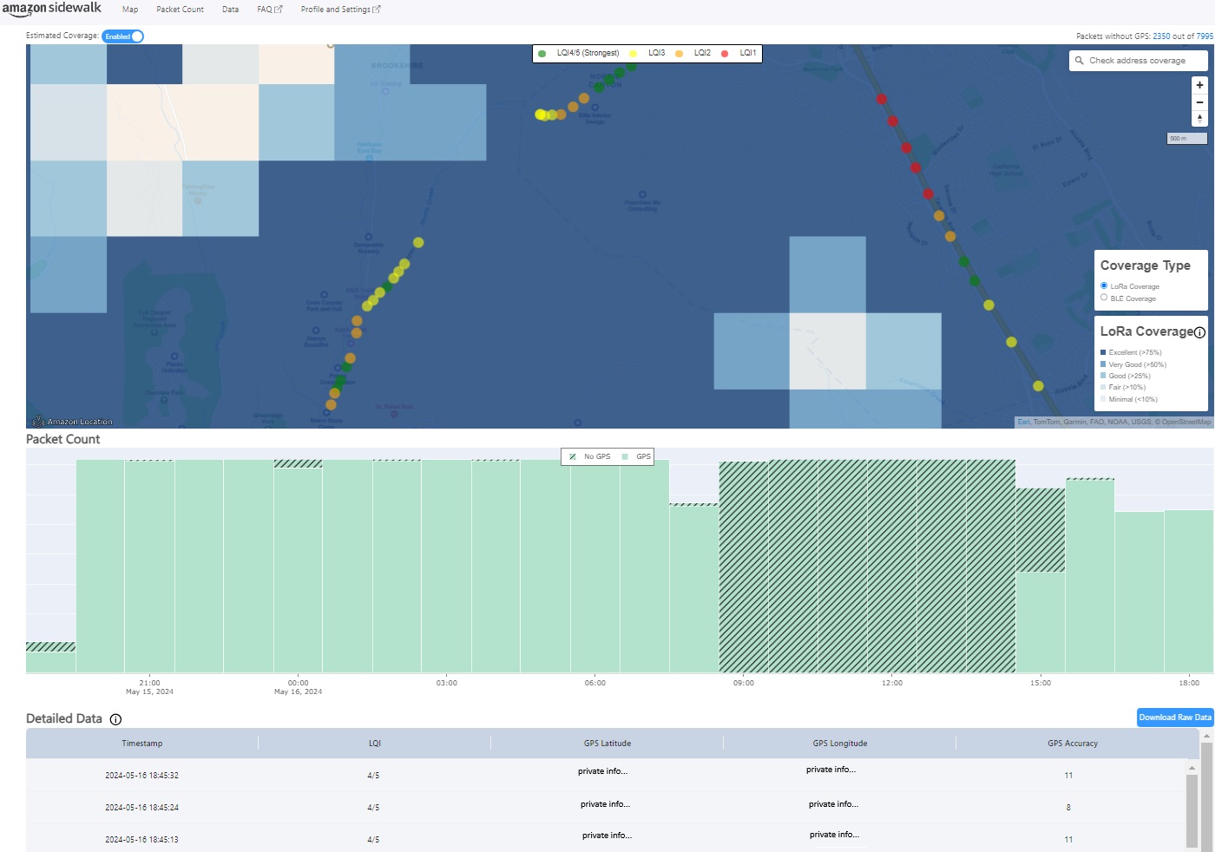The image size is (1215, 852).
Task: Click the 500 m map scale indicator
Action: point(1186,138)
